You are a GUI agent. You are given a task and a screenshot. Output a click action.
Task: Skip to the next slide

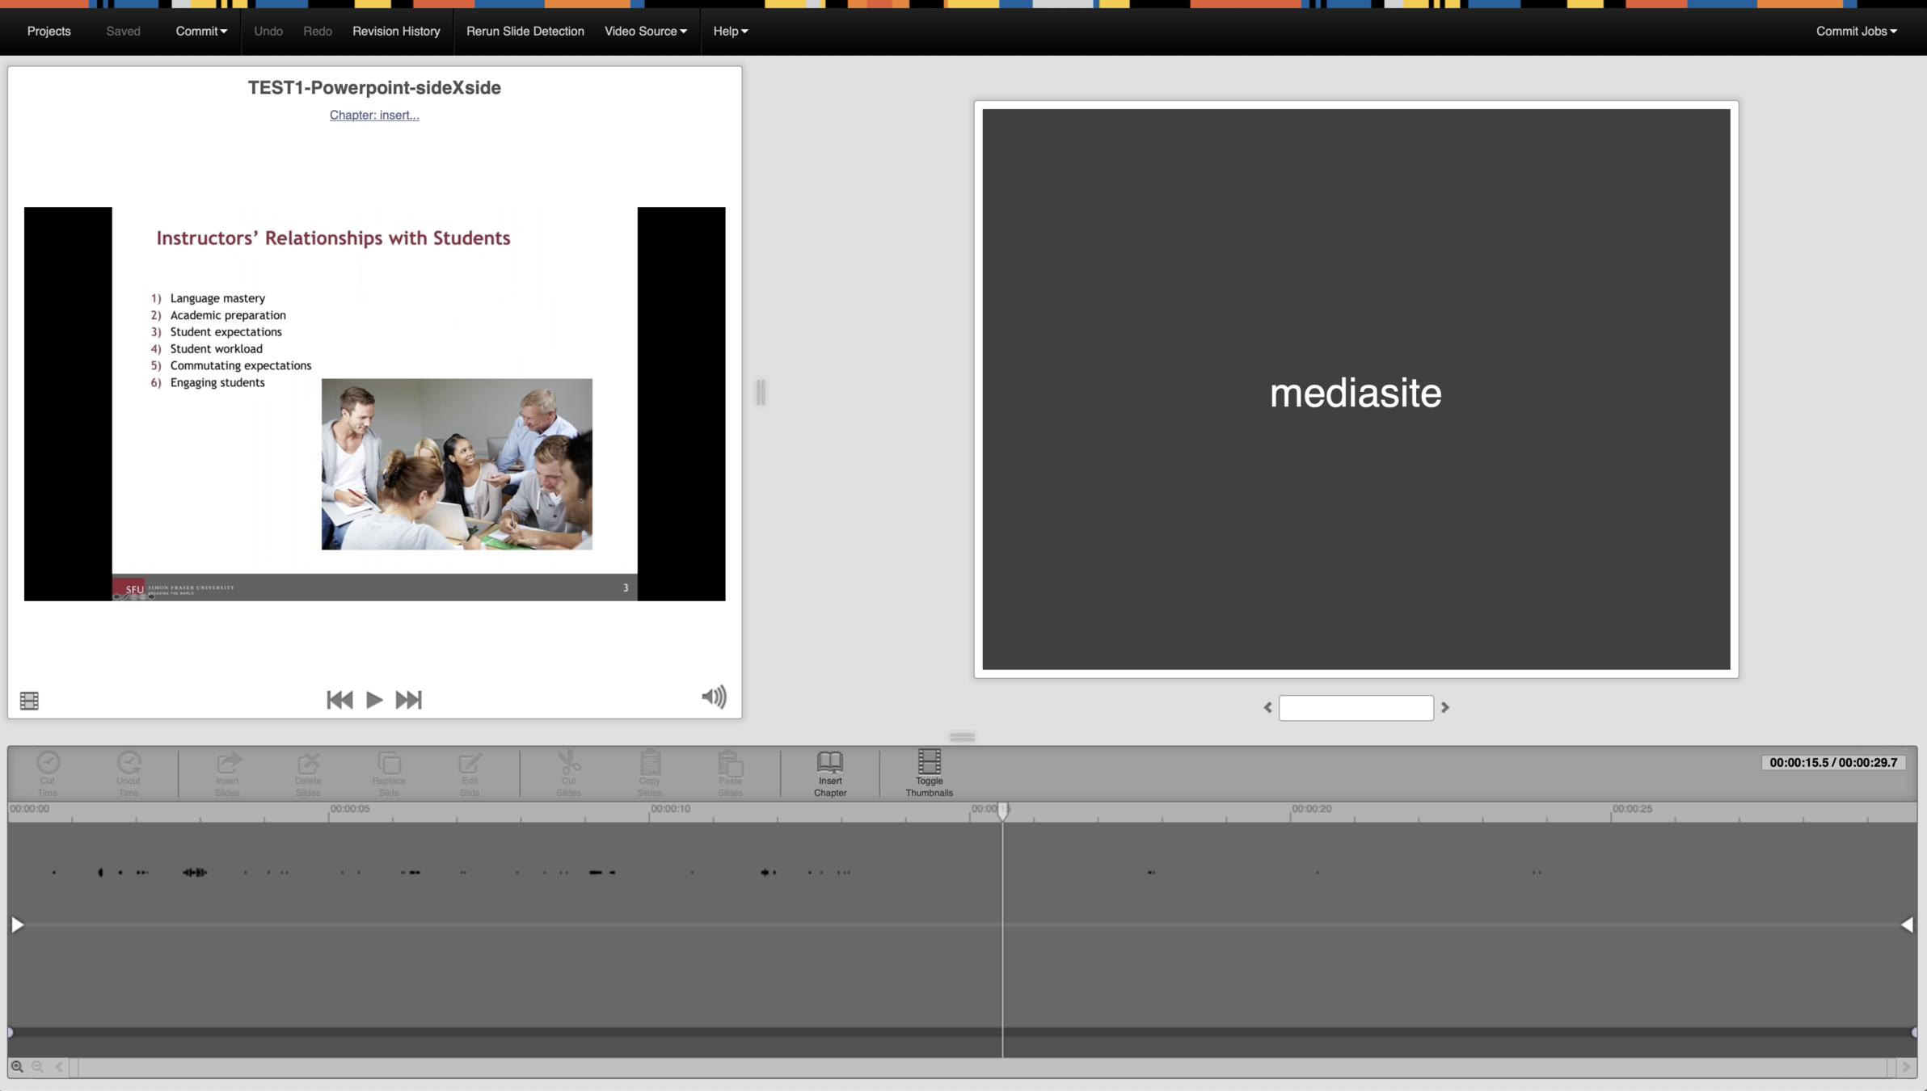coord(408,700)
